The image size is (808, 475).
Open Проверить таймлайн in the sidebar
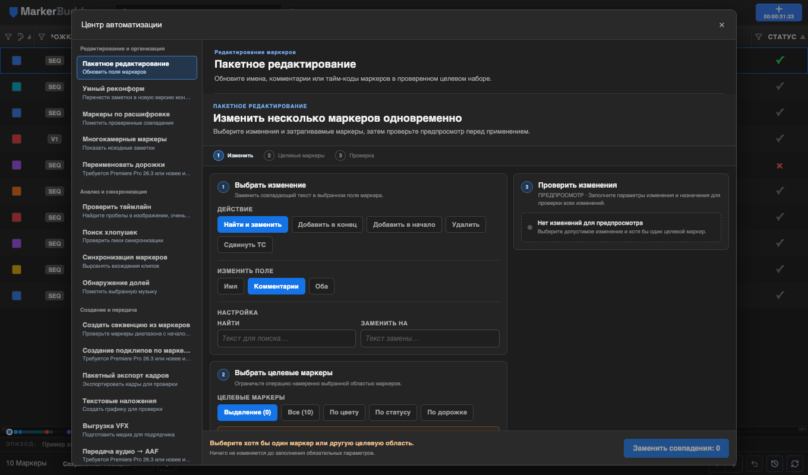click(x=137, y=210)
